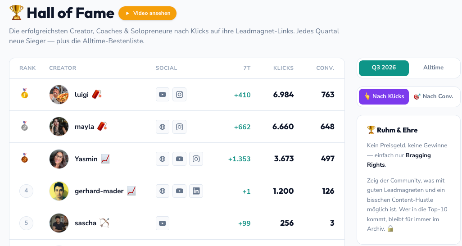Click Yasmin's 497 conversions value
The width and height of the screenshot is (462, 246).
point(328,159)
